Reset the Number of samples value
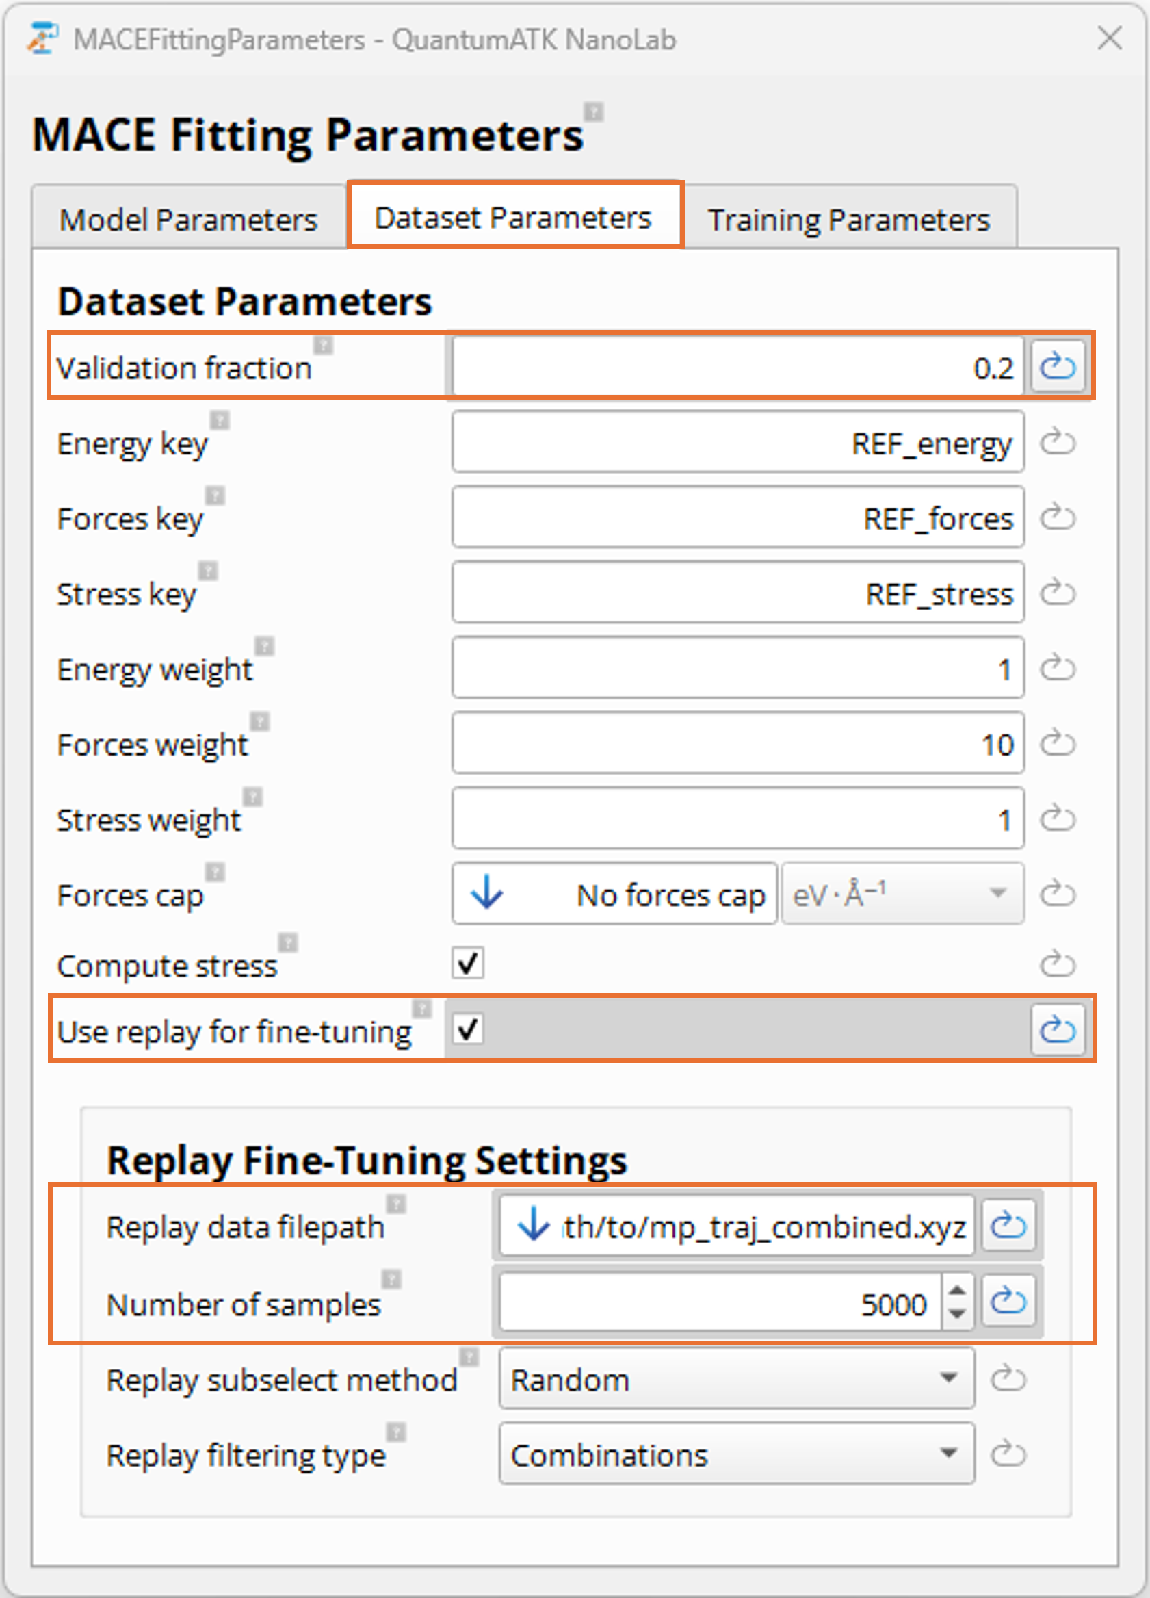This screenshot has height=1598, width=1150. (x=1008, y=1302)
